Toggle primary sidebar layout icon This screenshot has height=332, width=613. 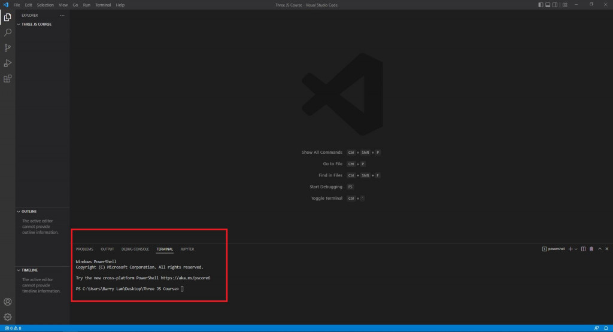(x=541, y=5)
